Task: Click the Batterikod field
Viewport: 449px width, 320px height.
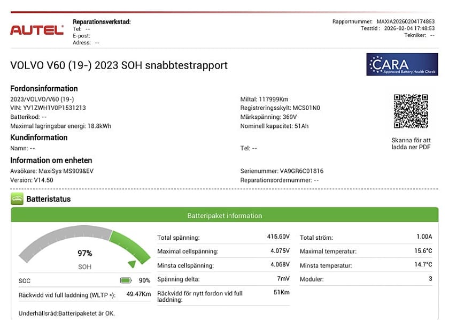Action: (28, 117)
